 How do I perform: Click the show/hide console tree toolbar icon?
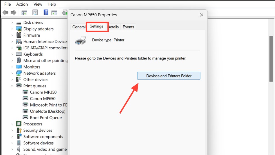point(24,13)
